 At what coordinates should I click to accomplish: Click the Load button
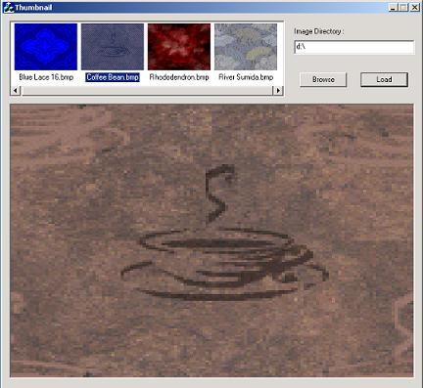(x=384, y=79)
